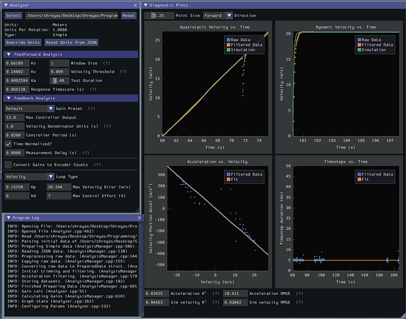Click the Response Timescale help (?) icon

pyautogui.click(x=93, y=89)
